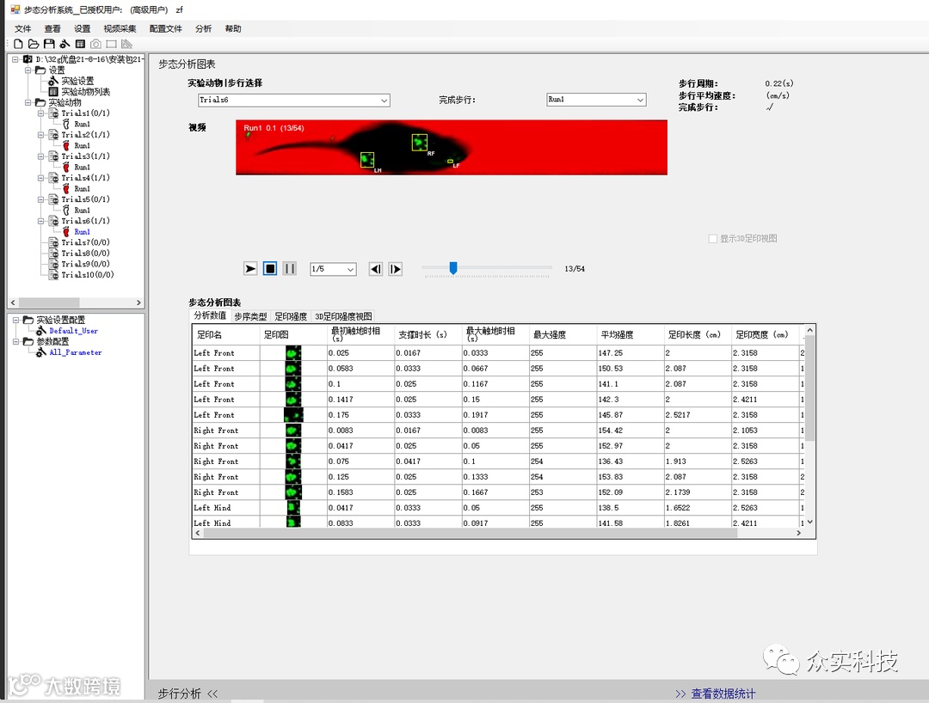
Task: Open the 帮助 menu
Action: click(233, 28)
